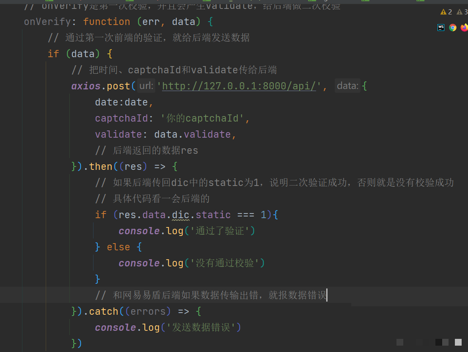This screenshot has width=468, height=352.
Task: Click the 'url:' parameter inlay hint
Action: pos(146,86)
